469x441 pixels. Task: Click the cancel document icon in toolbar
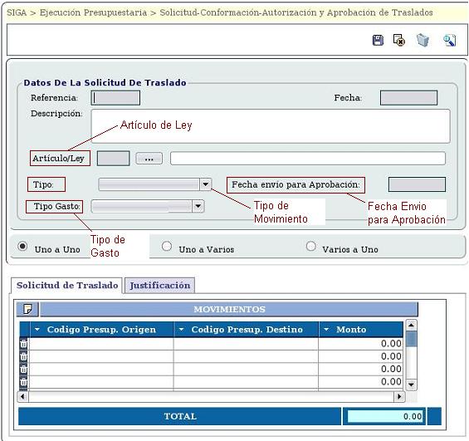399,40
